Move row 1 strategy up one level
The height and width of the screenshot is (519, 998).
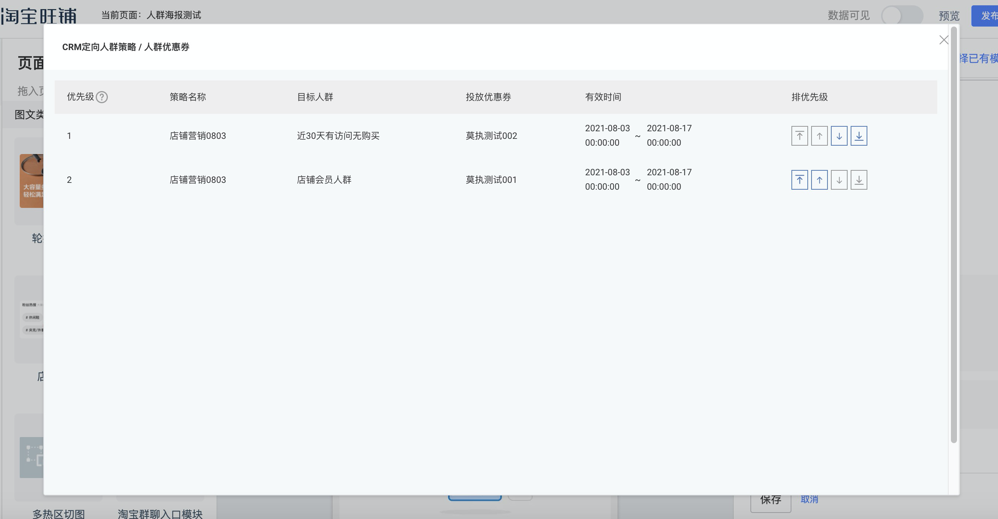pos(819,136)
